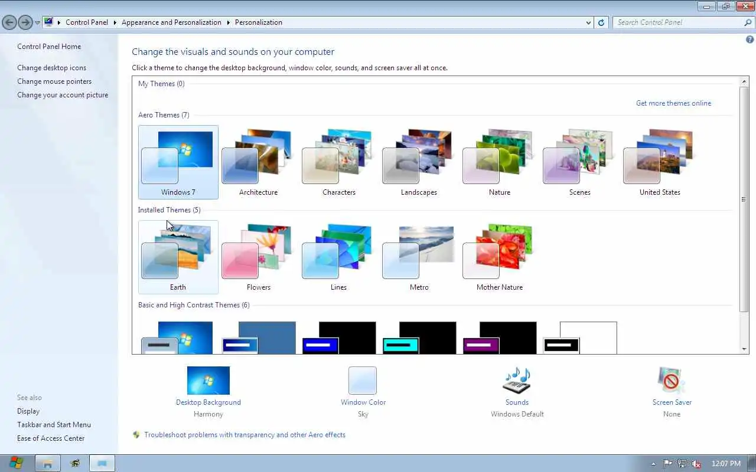Apply the Architecture theme
This screenshot has width=756, height=472.
258,162
